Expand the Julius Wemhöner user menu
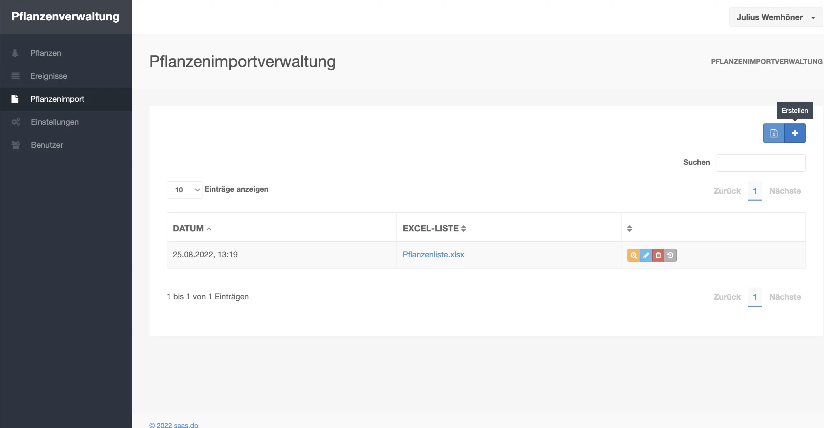 point(775,17)
